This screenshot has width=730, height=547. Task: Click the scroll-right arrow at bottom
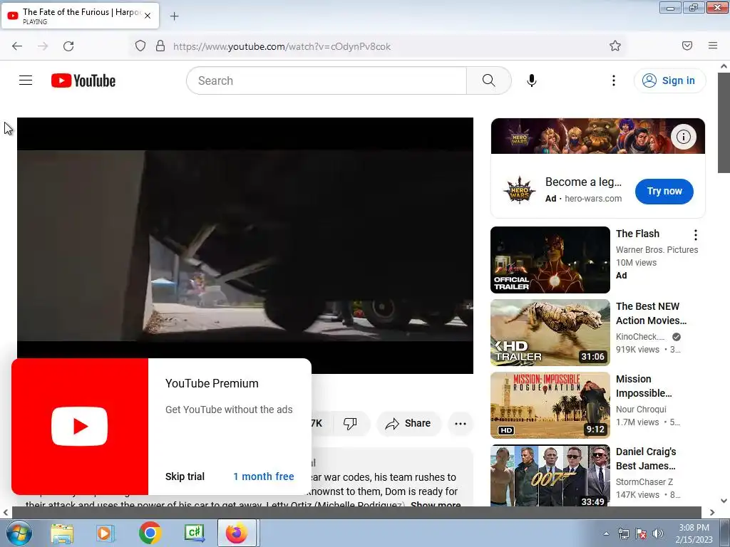[x=712, y=512]
